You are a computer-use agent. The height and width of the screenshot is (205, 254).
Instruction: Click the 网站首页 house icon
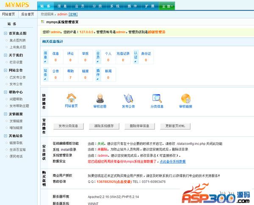coord(72,98)
